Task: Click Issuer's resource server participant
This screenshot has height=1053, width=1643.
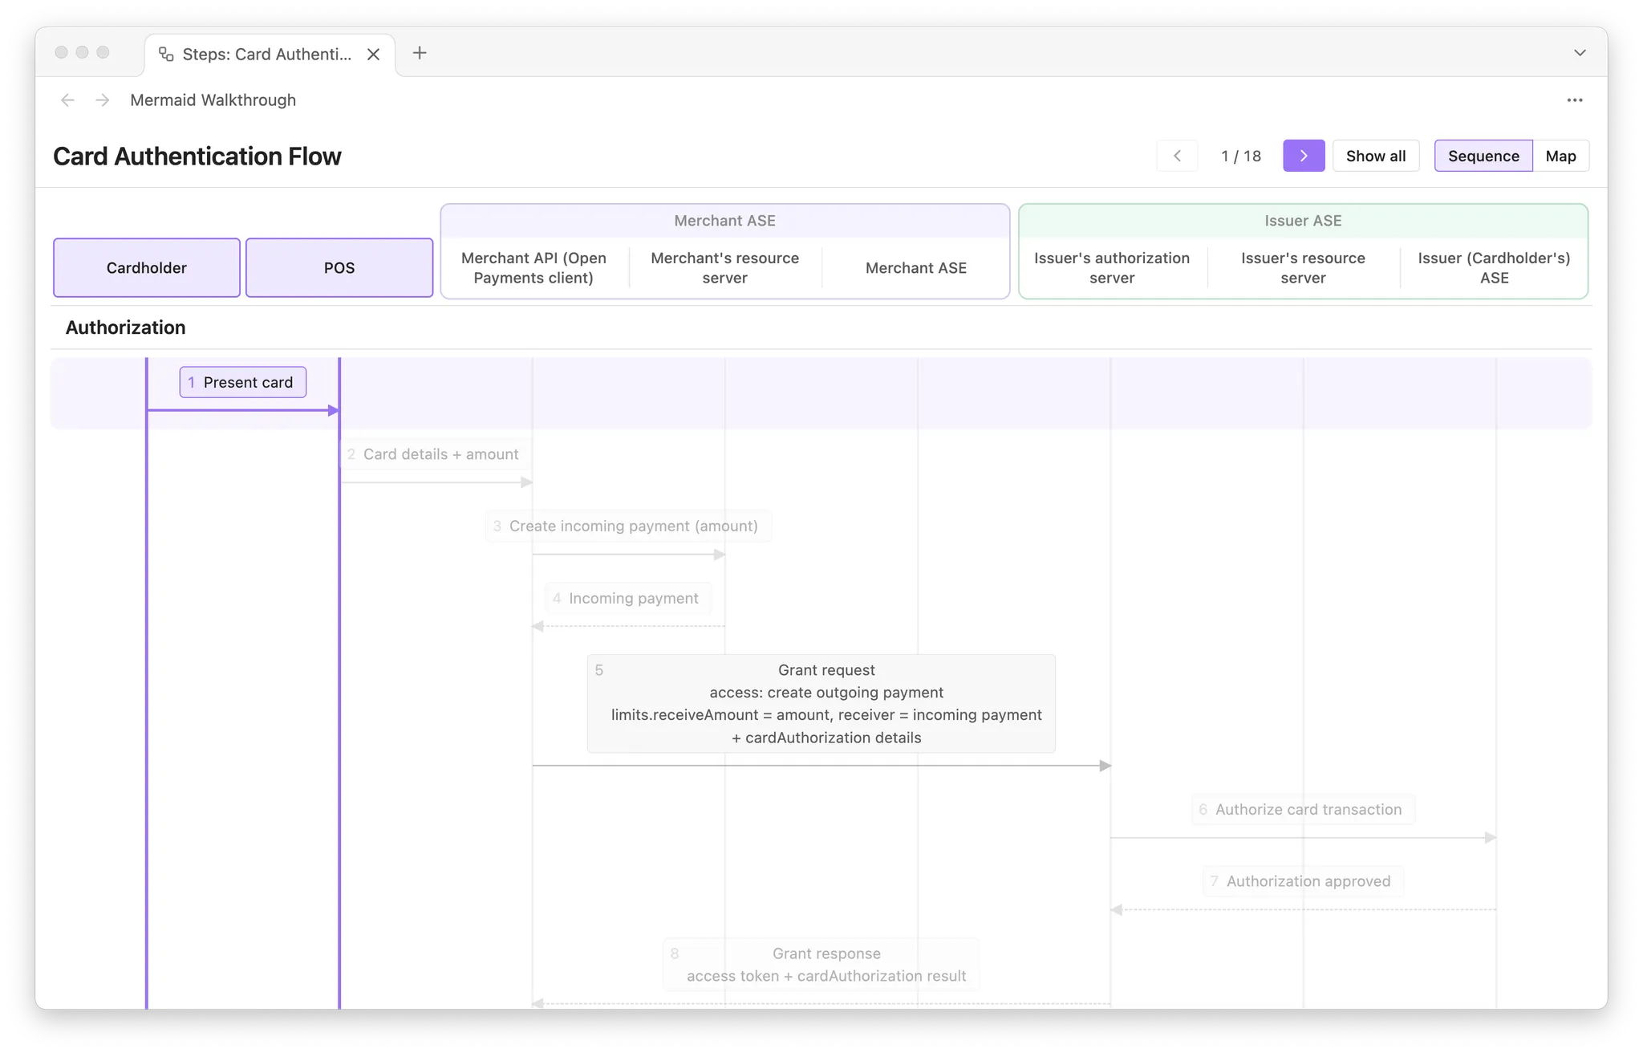Action: [x=1303, y=268]
